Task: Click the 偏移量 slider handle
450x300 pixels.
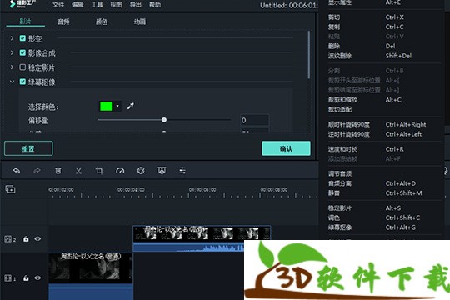Action: pos(164,120)
